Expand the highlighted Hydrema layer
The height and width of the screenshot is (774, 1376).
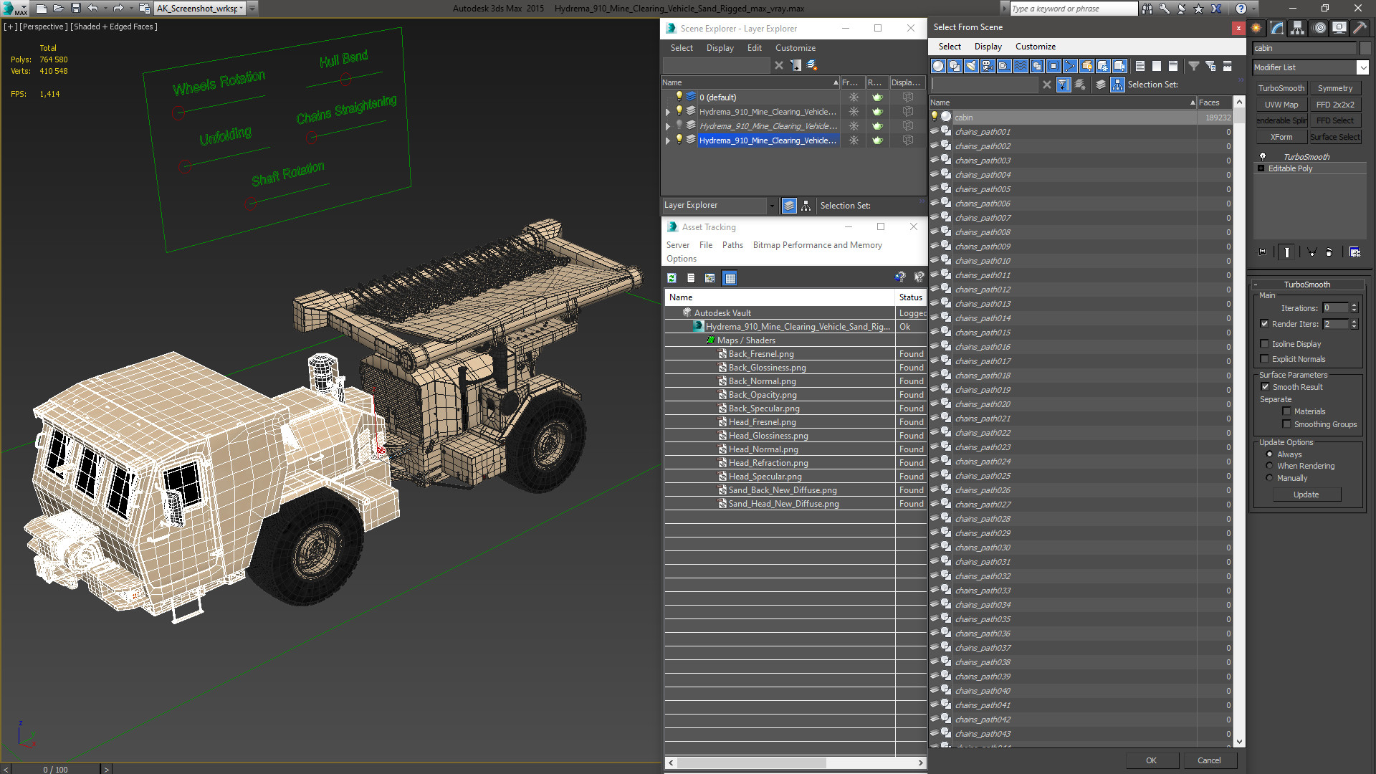(x=668, y=140)
